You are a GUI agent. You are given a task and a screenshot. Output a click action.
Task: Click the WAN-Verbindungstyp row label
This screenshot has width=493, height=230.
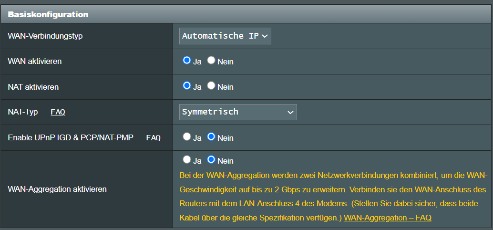click(45, 36)
